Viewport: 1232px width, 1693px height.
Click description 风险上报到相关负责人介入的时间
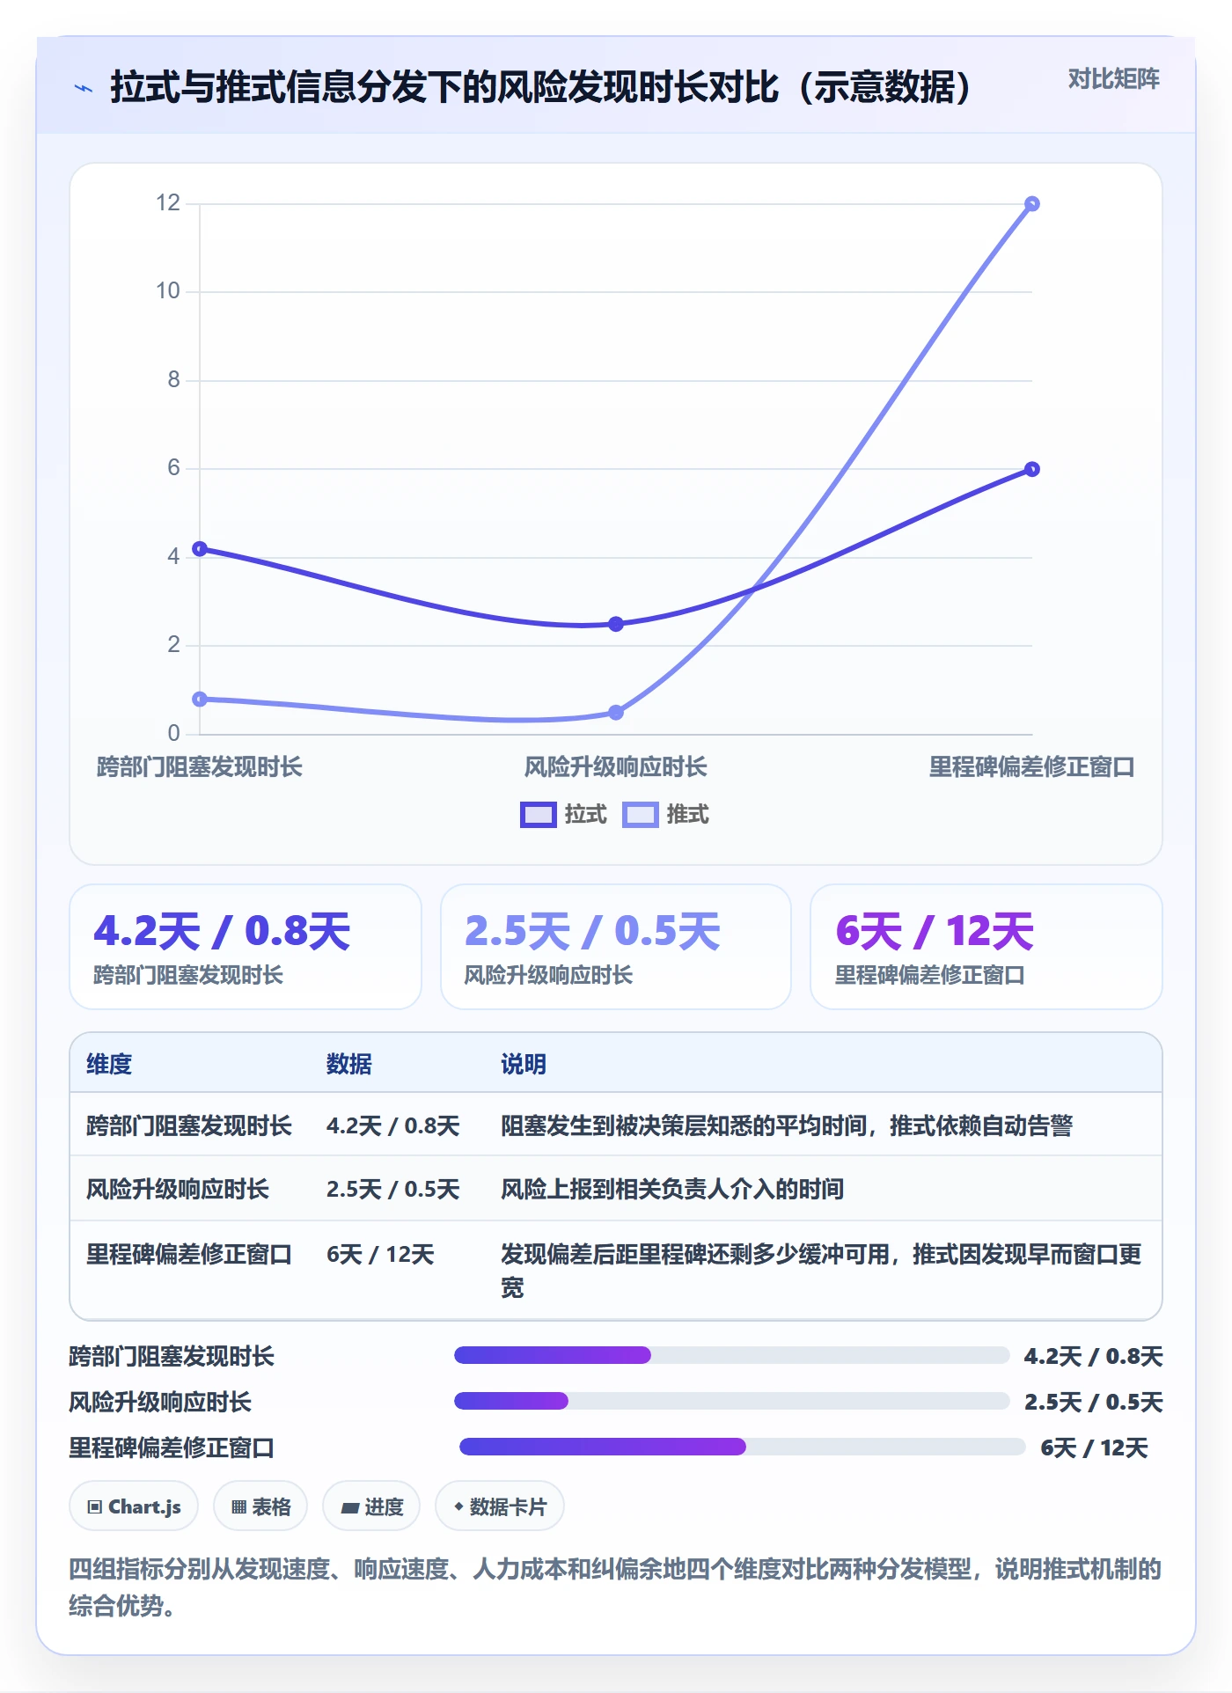672,1189
